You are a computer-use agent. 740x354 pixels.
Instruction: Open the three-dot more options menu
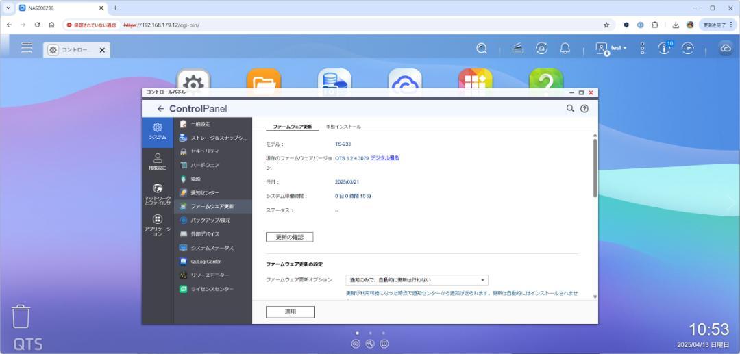coord(642,48)
